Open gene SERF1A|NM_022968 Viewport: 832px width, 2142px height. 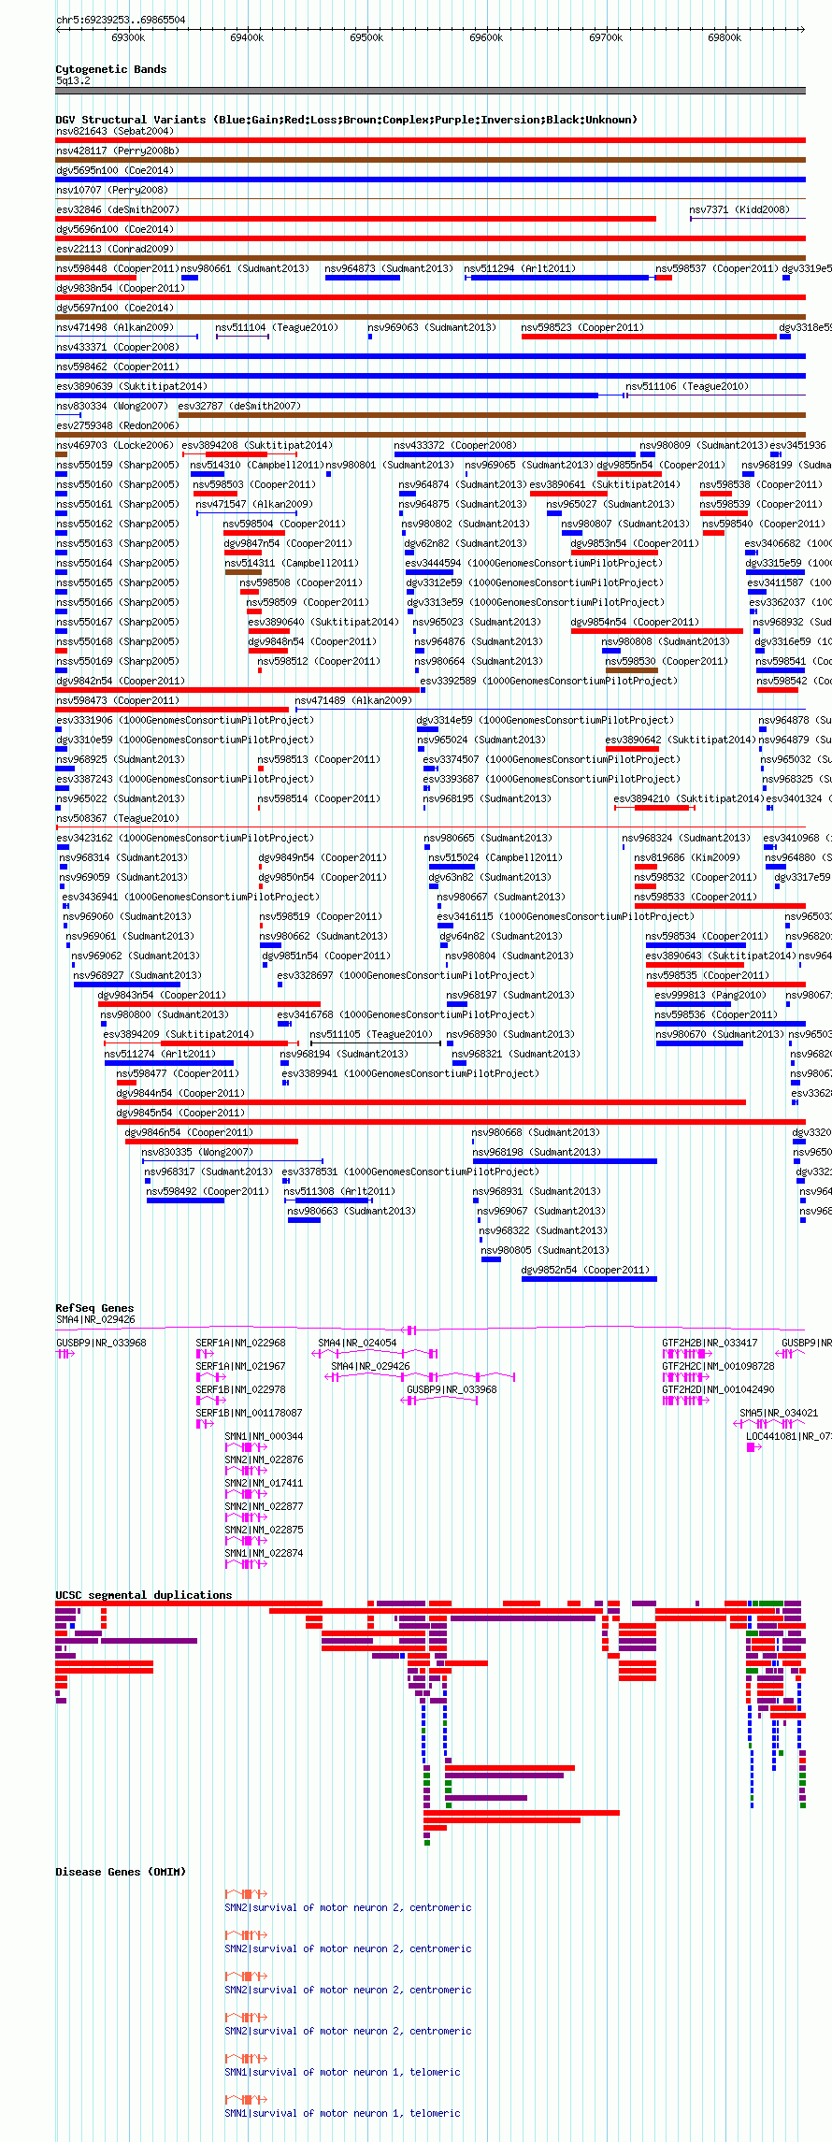[x=241, y=1343]
